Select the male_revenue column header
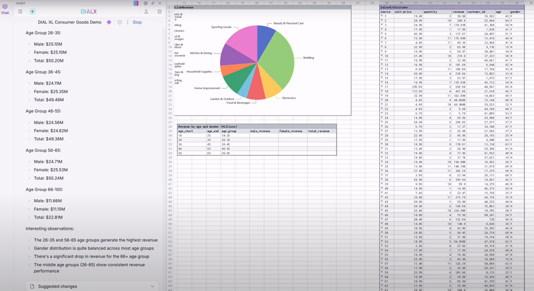534x291 pixels. pyautogui.click(x=260, y=131)
